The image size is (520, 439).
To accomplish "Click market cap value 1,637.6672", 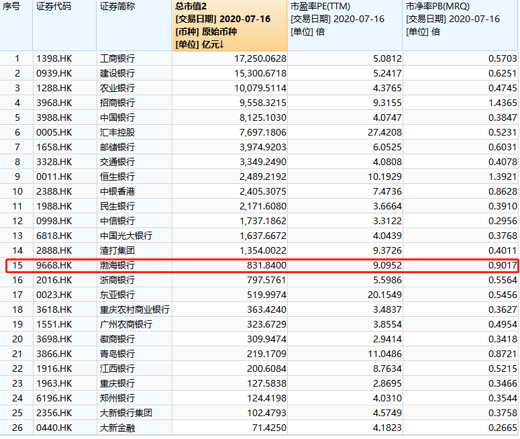I will 263,236.
